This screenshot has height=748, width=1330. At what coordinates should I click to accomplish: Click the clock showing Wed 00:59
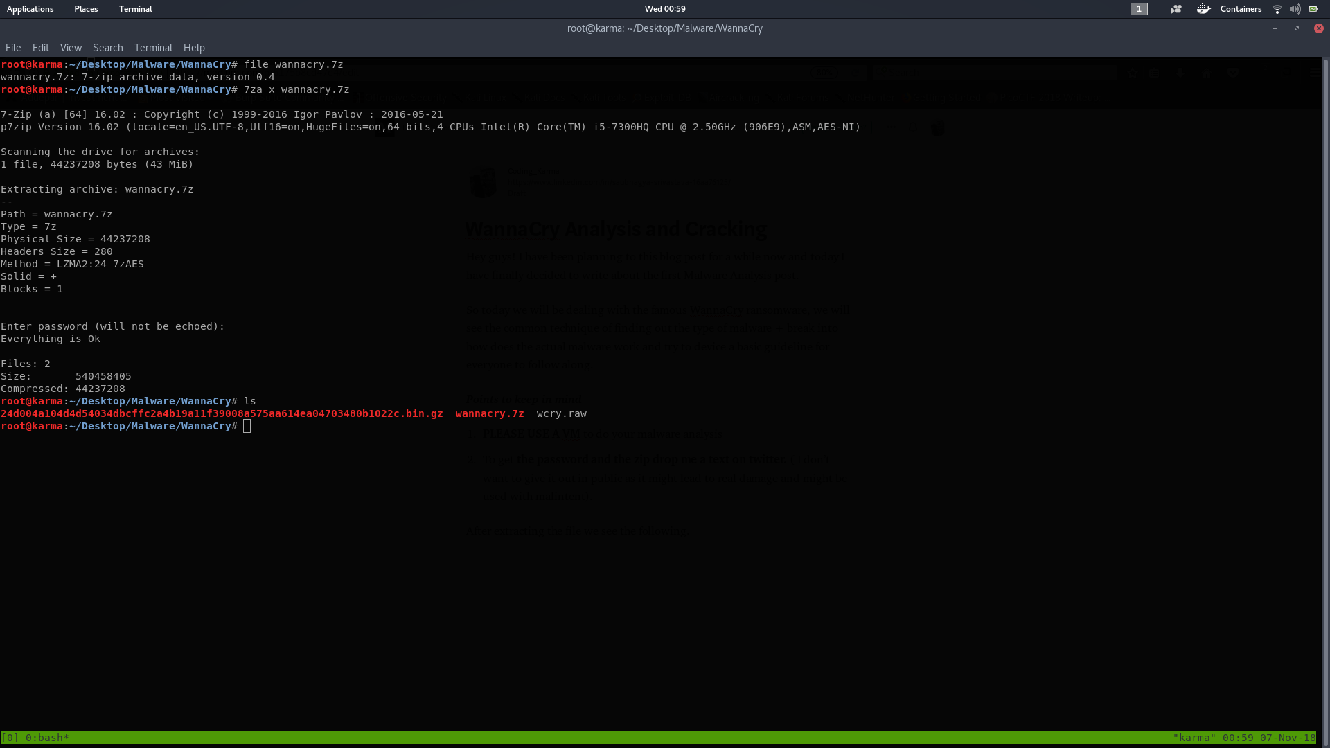tap(665, 9)
